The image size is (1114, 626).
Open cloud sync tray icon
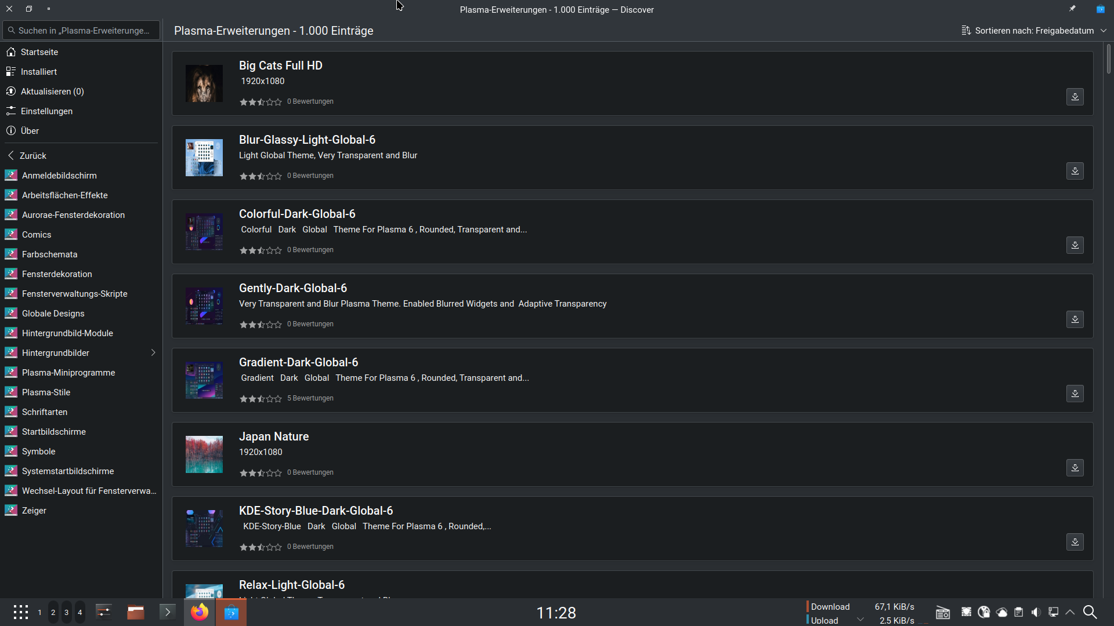(1001, 612)
